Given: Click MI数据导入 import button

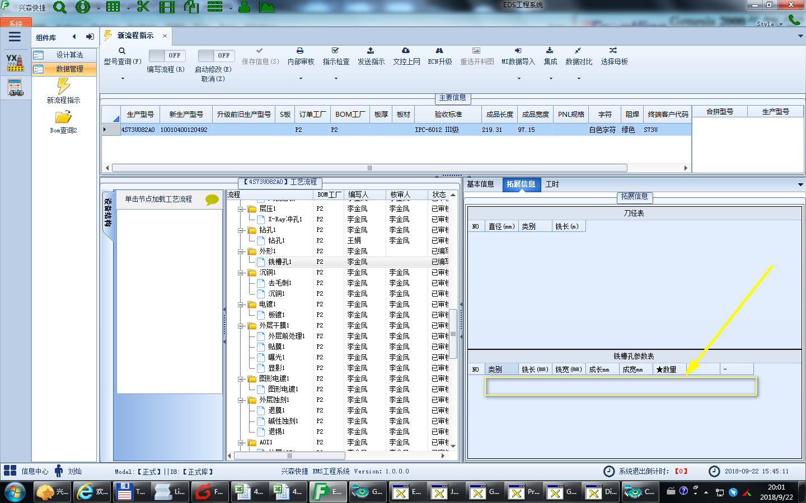Looking at the screenshot, I should (x=518, y=56).
